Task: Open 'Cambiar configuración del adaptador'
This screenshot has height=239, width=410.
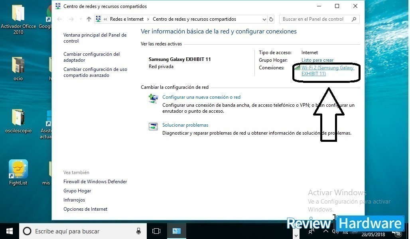Action: pyautogui.click(x=91, y=57)
